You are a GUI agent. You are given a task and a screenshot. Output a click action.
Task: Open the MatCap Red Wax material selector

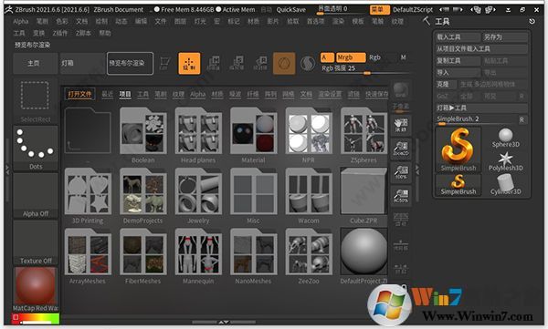[x=36, y=290]
